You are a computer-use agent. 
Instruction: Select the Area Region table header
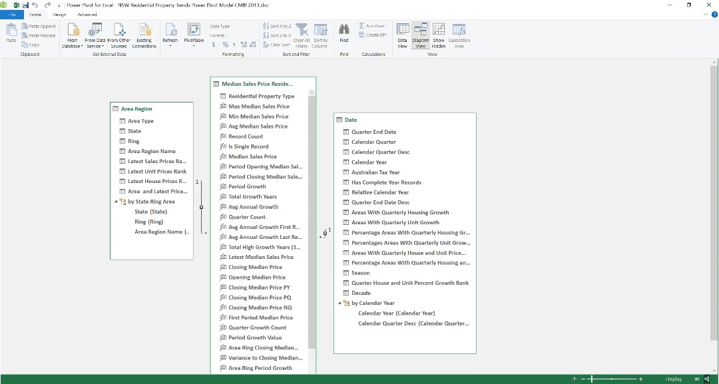tap(151, 109)
